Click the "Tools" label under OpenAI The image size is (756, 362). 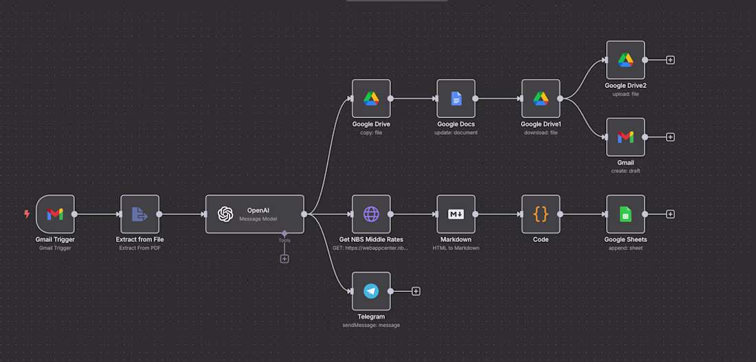click(285, 240)
